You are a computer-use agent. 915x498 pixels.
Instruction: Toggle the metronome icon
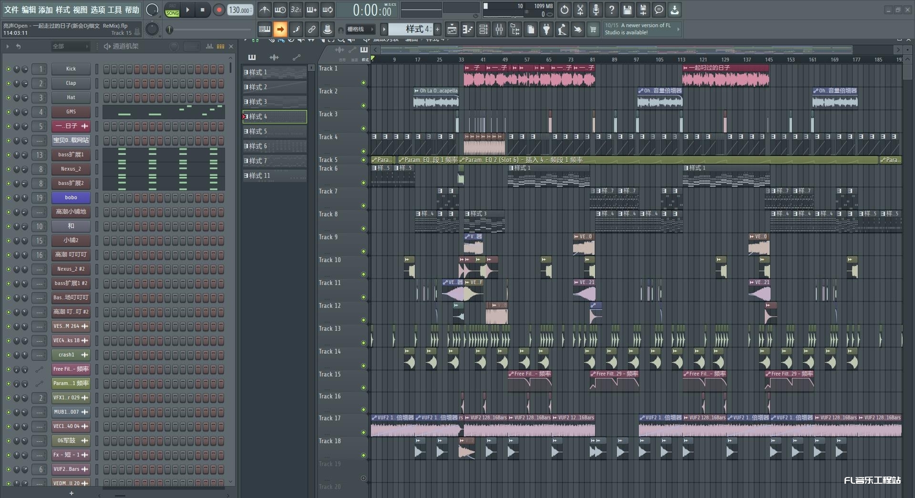pyautogui.click(x=264, y=10)
